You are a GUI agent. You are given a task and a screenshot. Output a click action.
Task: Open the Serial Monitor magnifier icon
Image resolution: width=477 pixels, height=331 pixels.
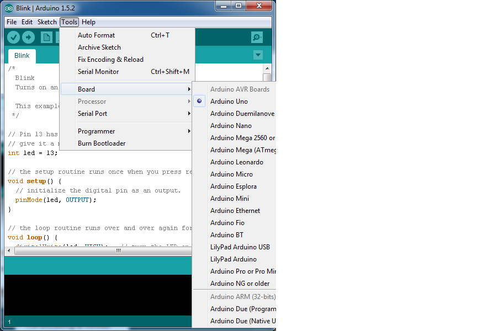point(257,38)
